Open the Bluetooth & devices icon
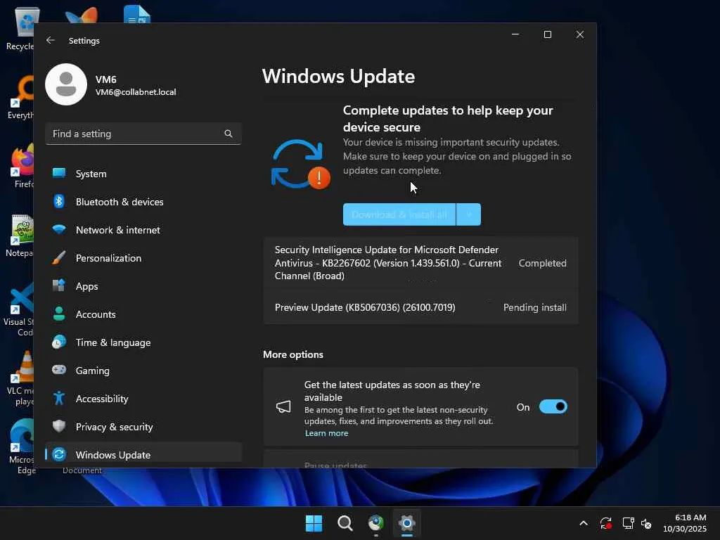The height and width of the screenshot is (540, 720). point(59,201)
